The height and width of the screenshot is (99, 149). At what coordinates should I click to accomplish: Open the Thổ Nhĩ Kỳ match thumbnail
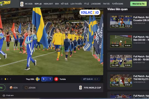(121, 81)
